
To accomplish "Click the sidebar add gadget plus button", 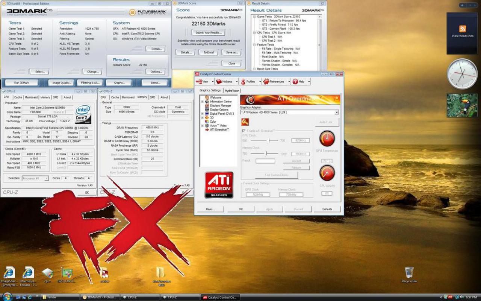I will [x=463, y=5].
